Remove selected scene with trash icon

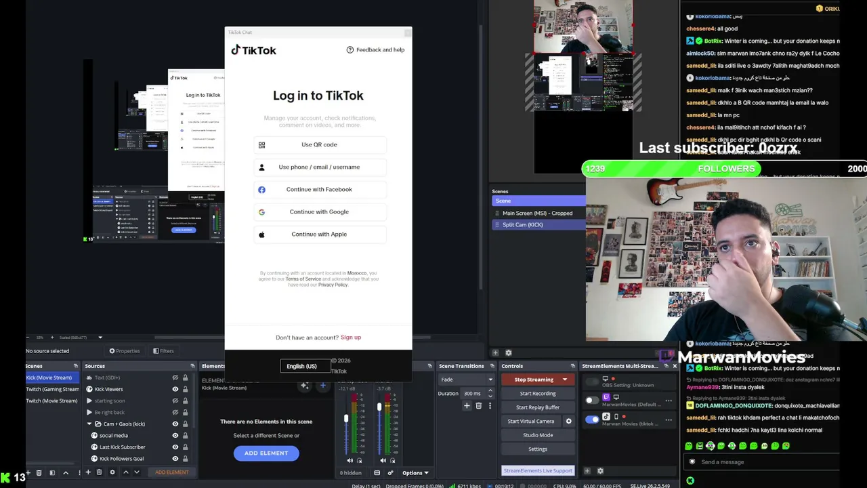point(39,472)
